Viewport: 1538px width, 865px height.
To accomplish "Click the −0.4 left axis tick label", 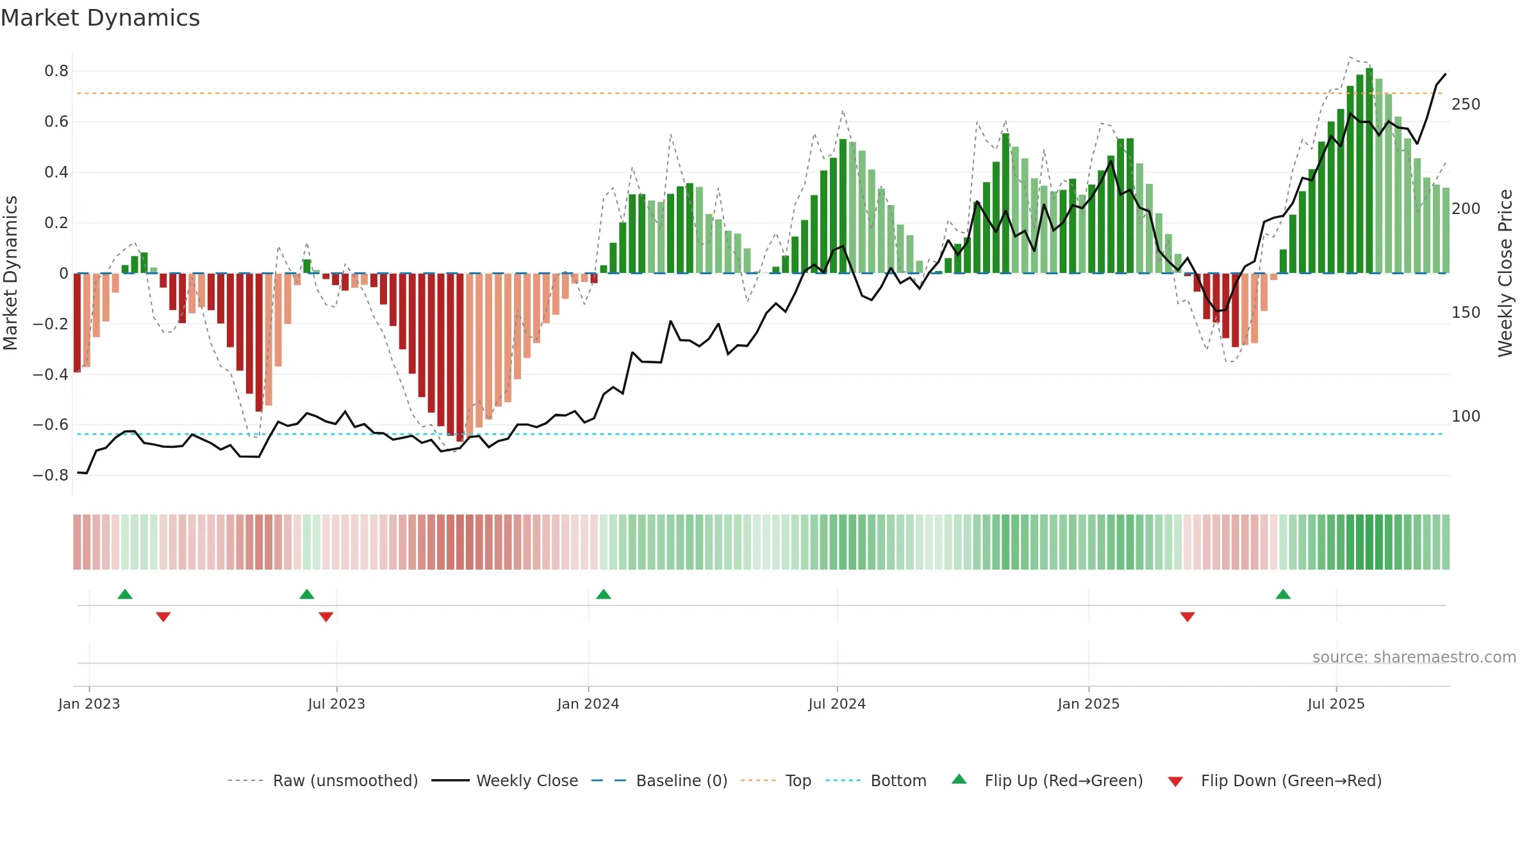I will click(x=51, y=374).
